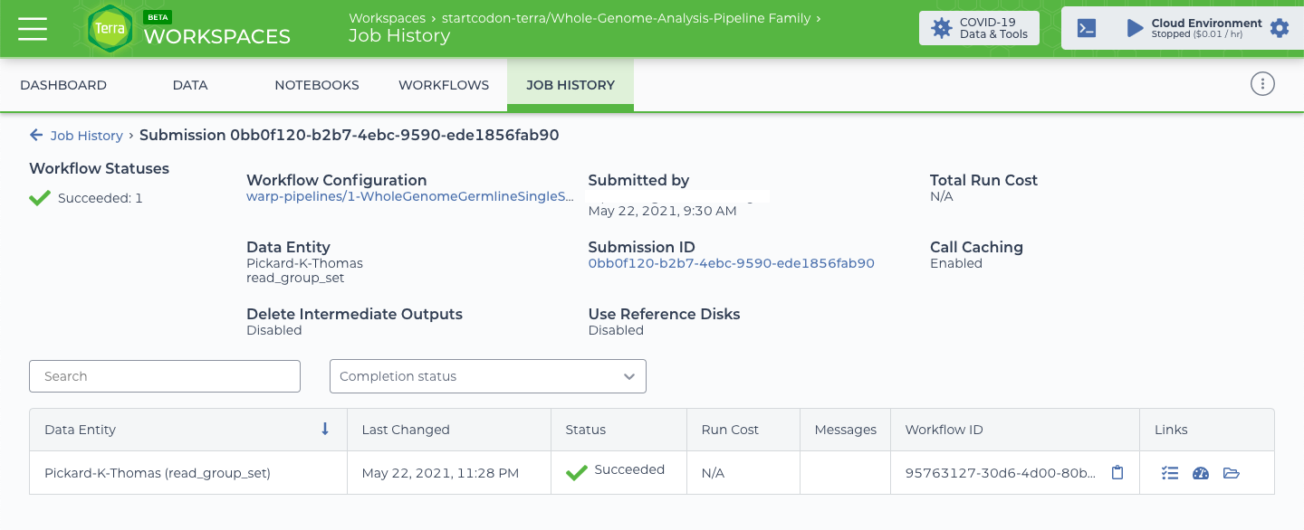This screenshot has width=1304, height=530.
Task: View workflow task list in Job Manager
Action: (x=1170, y=472)
